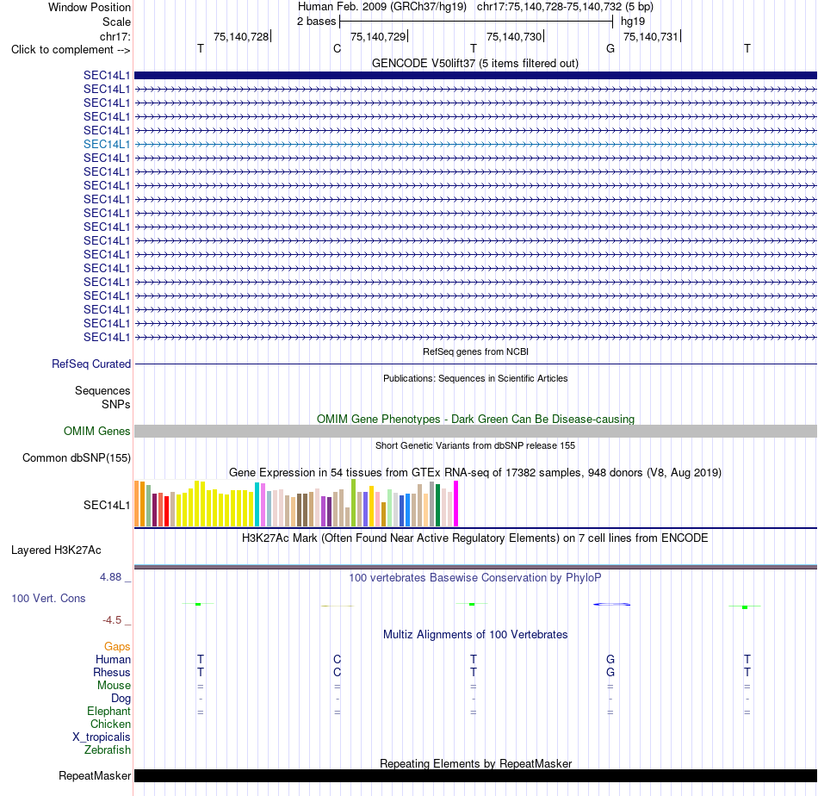
Task: Click the Common dbSNP(155) track label
Action: [76, 457]
